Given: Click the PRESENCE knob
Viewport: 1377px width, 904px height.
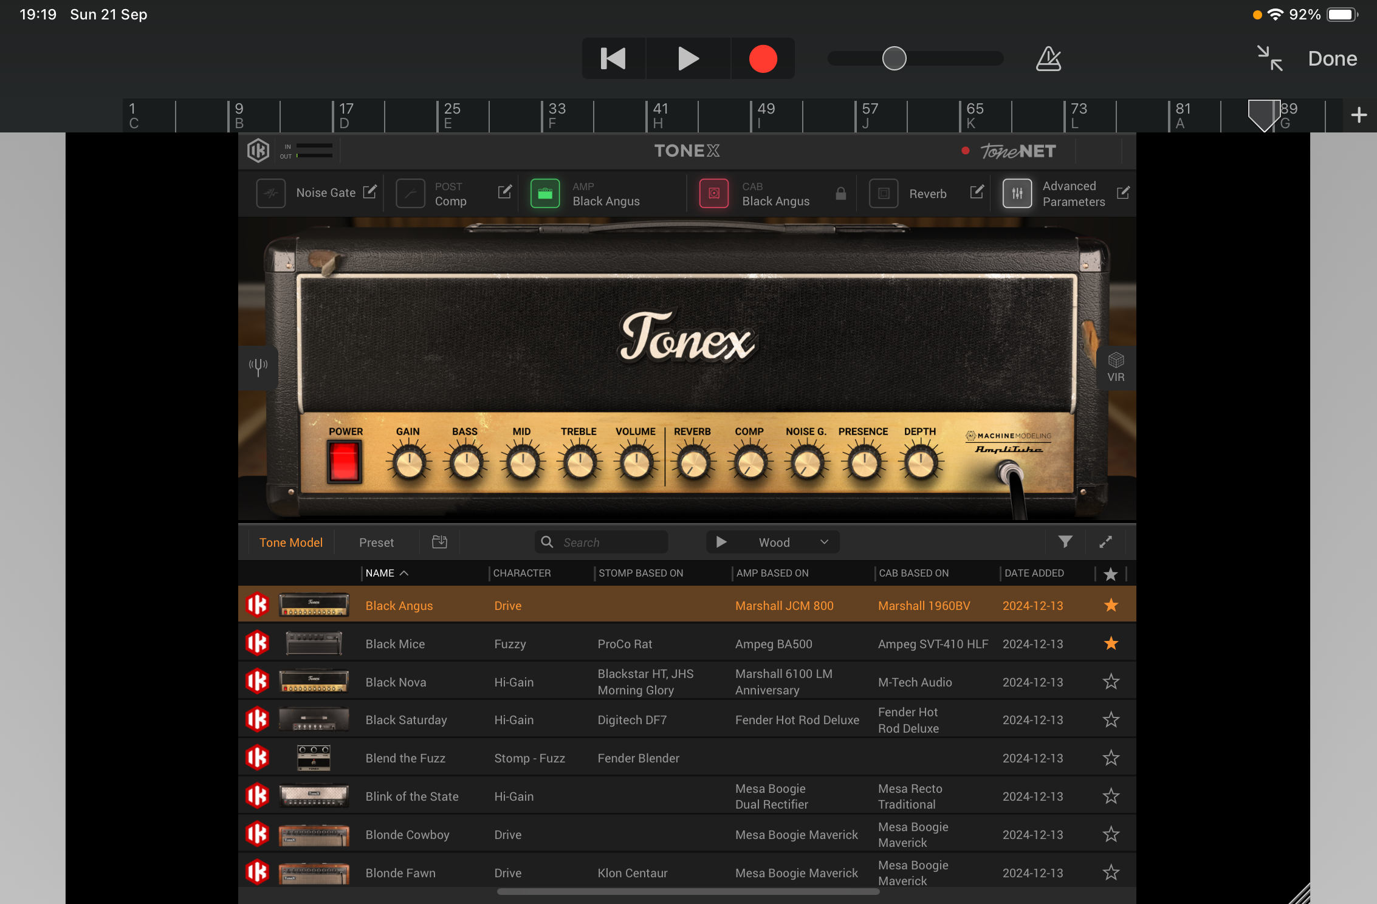Looking at the screenshot, I should pyautogui.click(x=864, y=464).
